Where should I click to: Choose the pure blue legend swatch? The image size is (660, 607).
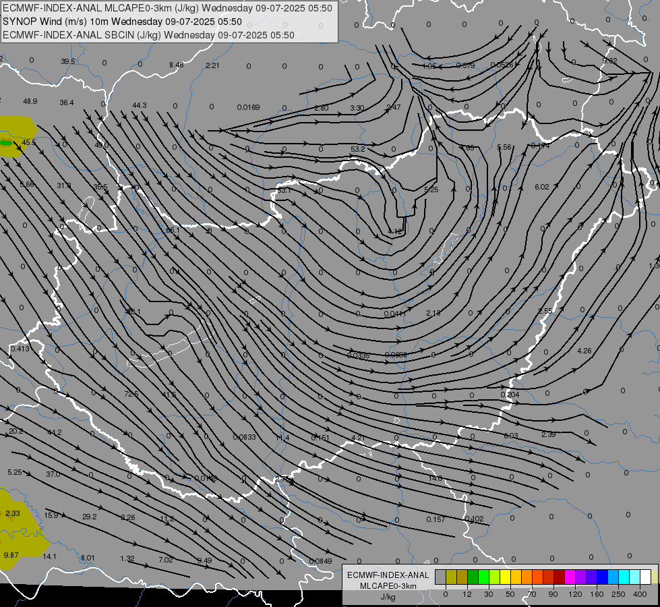click(602, 577)
